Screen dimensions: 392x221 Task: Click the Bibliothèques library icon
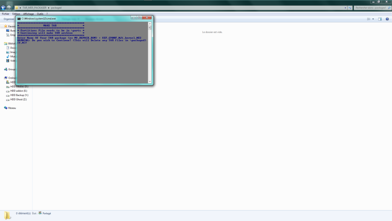point(5,43)
